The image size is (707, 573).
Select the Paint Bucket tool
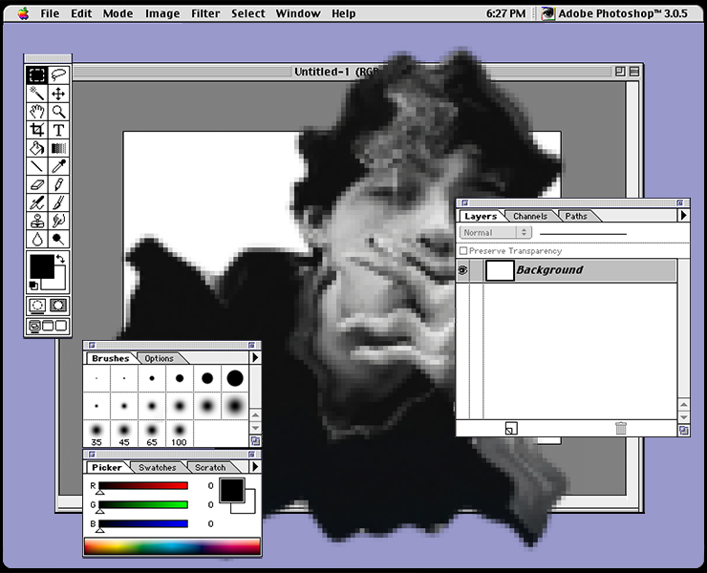click(36, 148)
